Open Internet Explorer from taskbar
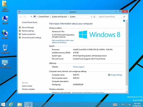This screenshot has width=143, height=107. click(11, 104)
